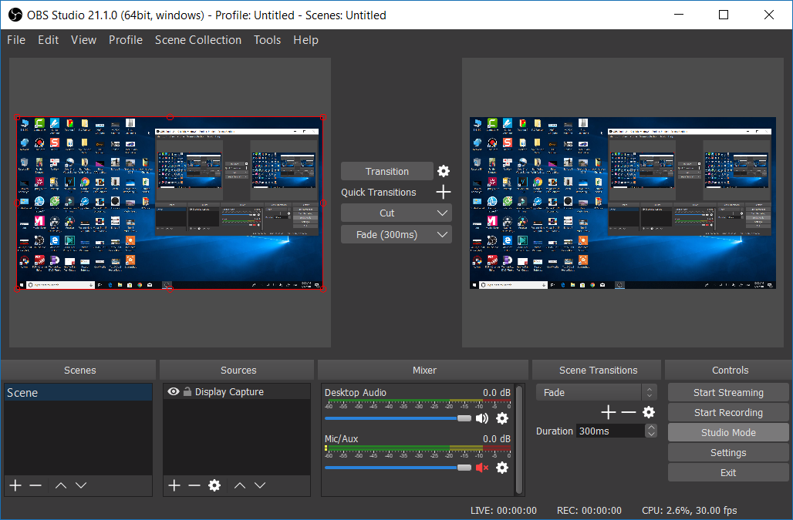Open the Scene Transitions gear icon
Image resolution: width=793 pixels, height=520 pixels.
tap(648, 412)
